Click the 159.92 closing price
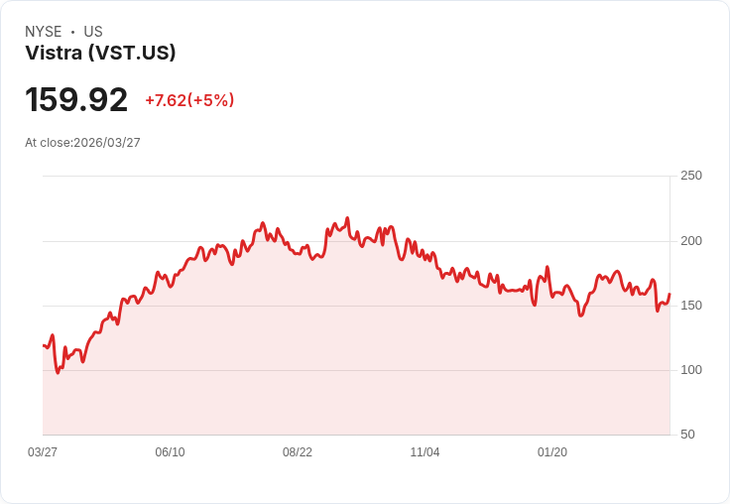The image size is (730, 504). [x=76, y=100]
